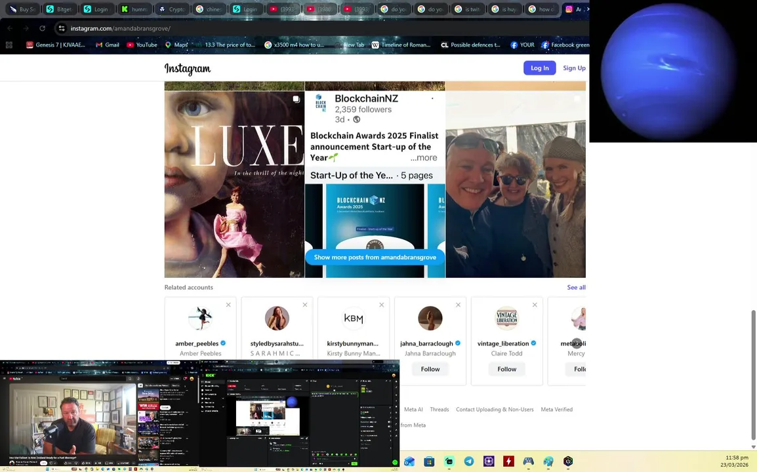Switch to the Buy Se browser tab
This screenshot has height=472, width=757.
pyautogui.click(x=22, y=9)
